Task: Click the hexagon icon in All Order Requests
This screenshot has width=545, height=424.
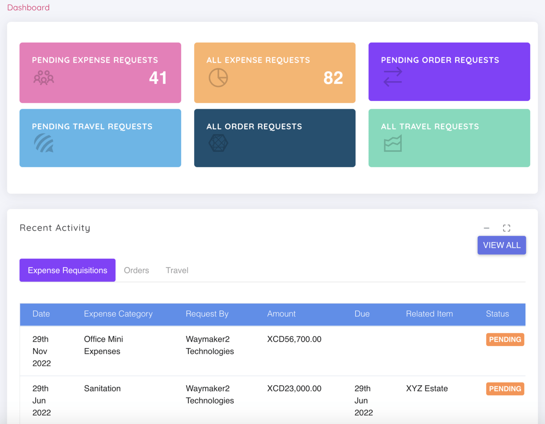Action: pos(218,143)
